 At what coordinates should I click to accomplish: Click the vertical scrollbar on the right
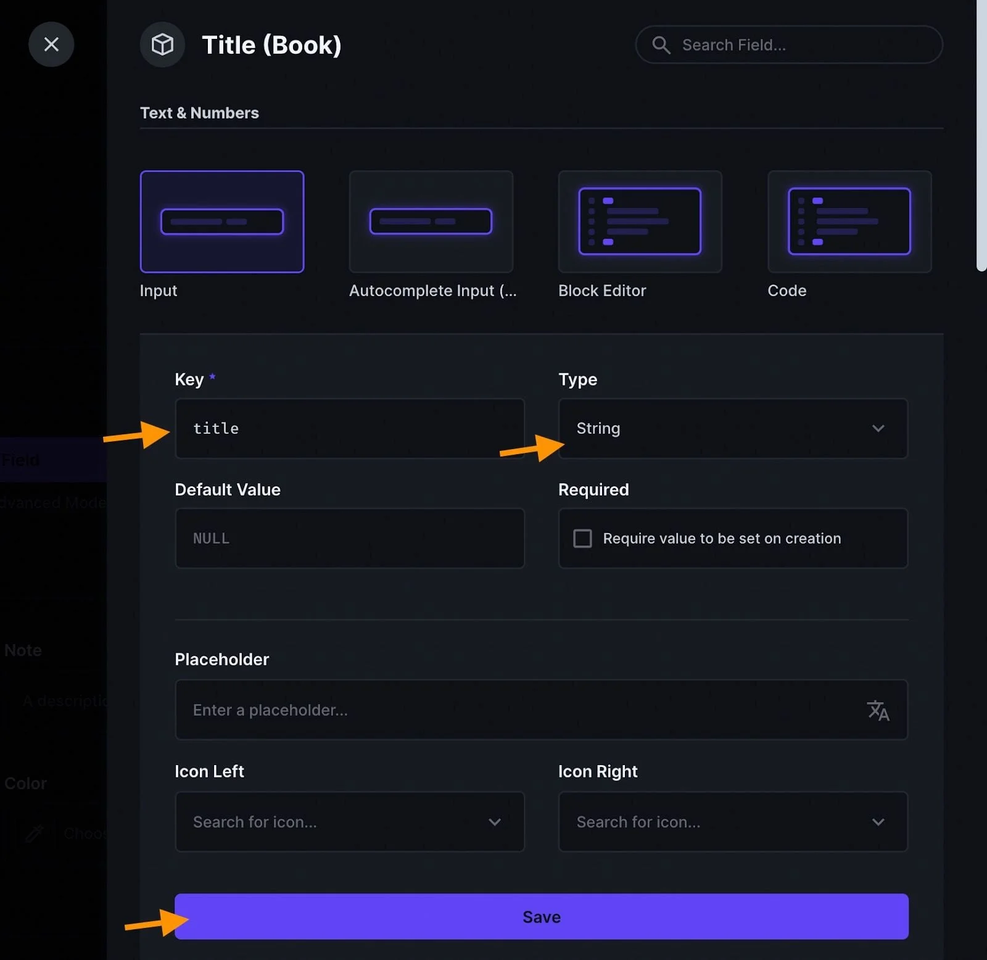pyautogui.click(x=981, y=136)
